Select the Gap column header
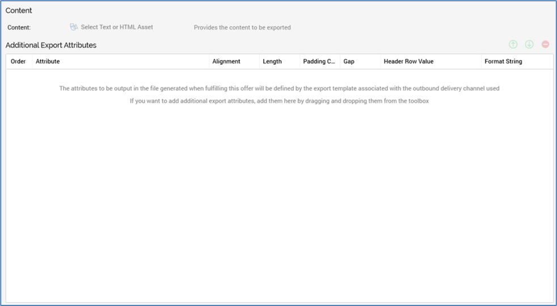 pyautogui.click(x=349, y=61)
